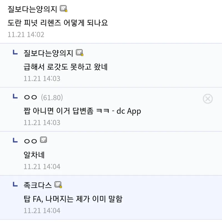222x224 pixels.
Task: Click the comment text 도란 피넛 리헨즈 어떻게 되나요
Action: [58, 23]
